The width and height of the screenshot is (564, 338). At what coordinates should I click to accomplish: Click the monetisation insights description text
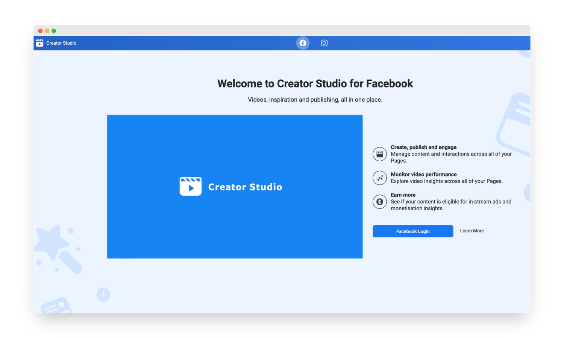click(451, 205)
